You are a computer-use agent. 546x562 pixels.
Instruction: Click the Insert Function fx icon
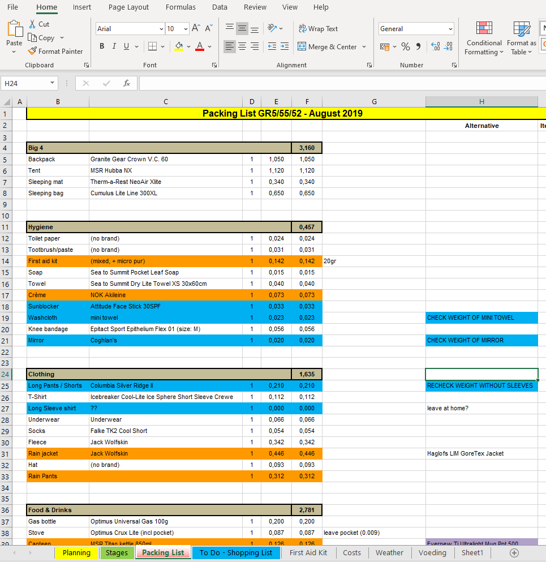[127, 83]
